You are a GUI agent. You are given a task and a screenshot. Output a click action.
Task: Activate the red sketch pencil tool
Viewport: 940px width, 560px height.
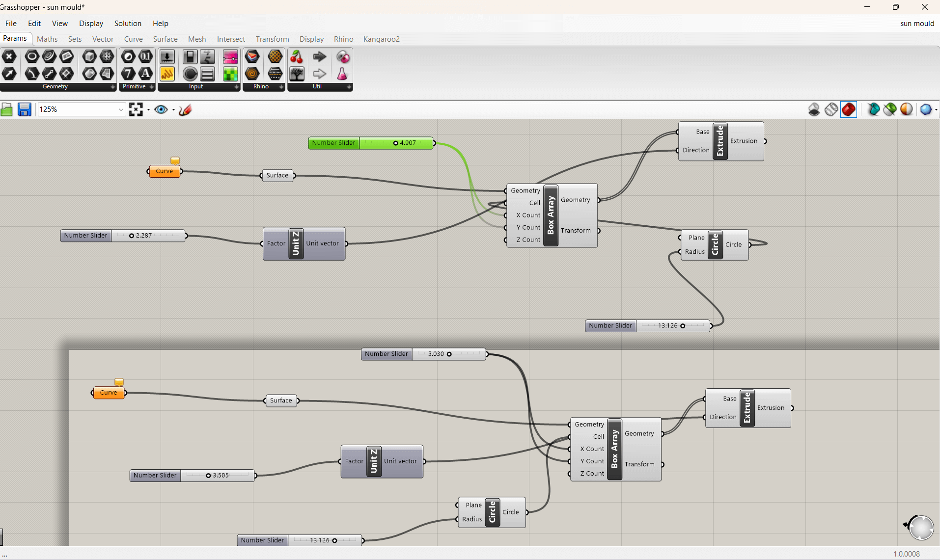(x=185, y=109)
